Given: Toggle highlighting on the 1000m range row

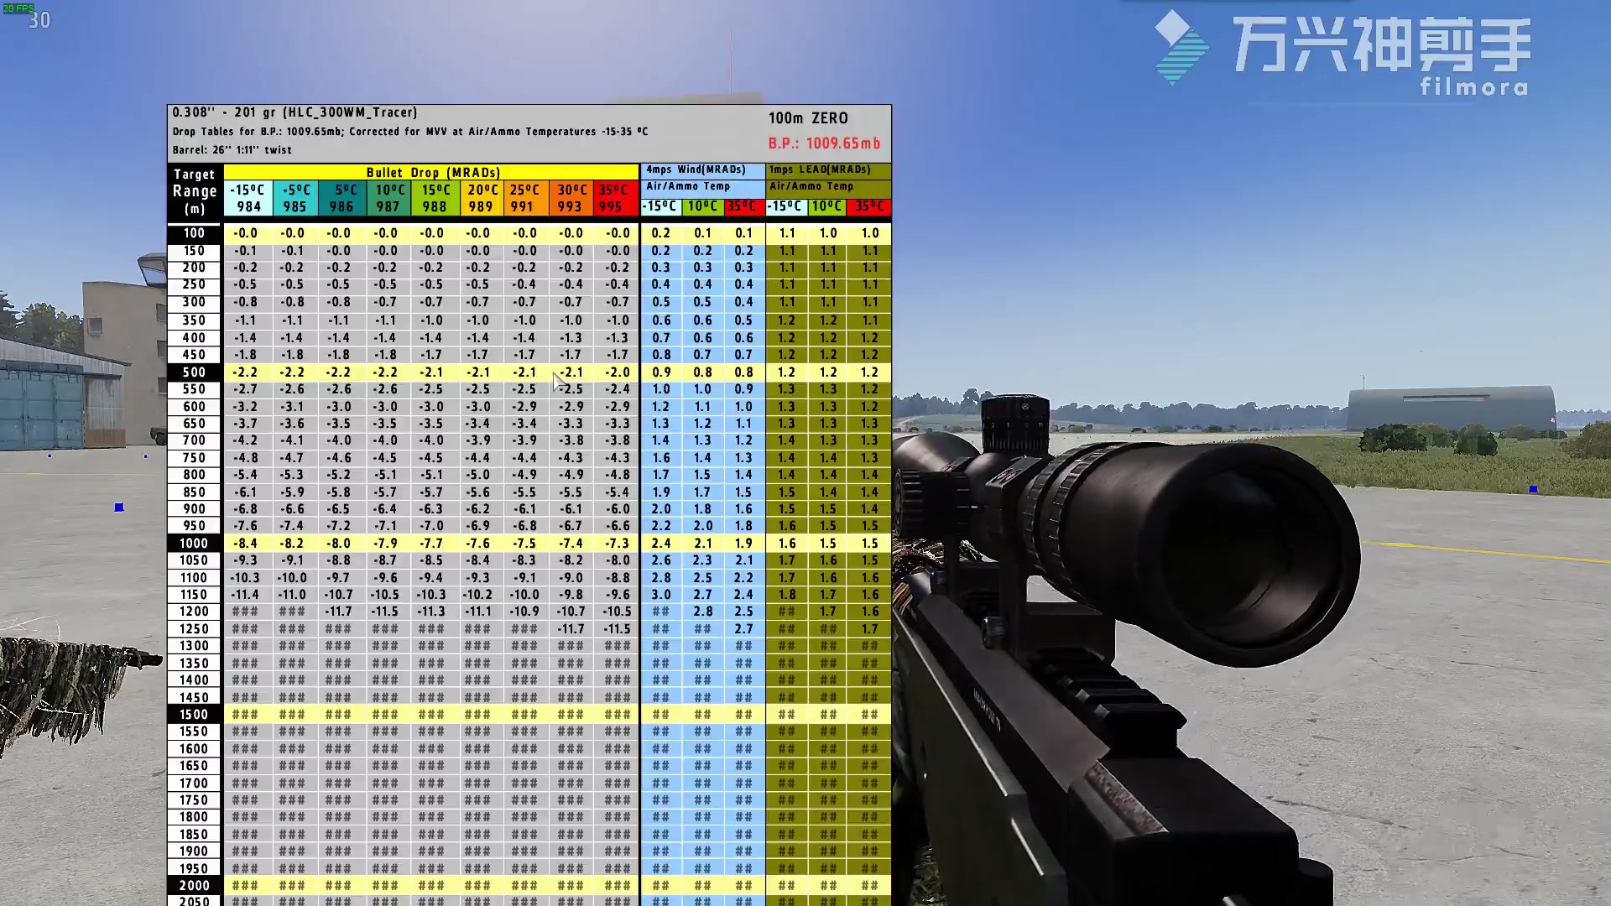Looking at the screenshot, I should (194, 543).
